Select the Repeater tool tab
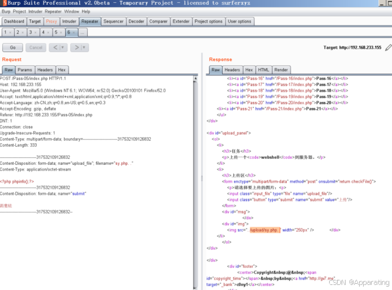 [90, 22]
